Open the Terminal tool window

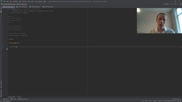tap(14, 99)
